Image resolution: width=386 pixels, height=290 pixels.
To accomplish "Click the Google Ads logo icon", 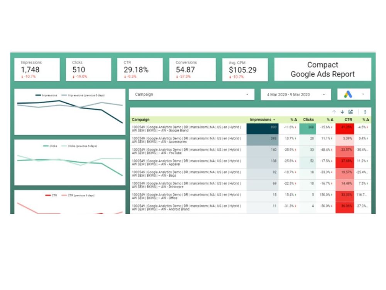I will (348, 94).
